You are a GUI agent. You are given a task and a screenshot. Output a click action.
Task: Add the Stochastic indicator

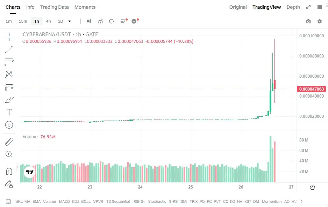click(x=157, y=201)
